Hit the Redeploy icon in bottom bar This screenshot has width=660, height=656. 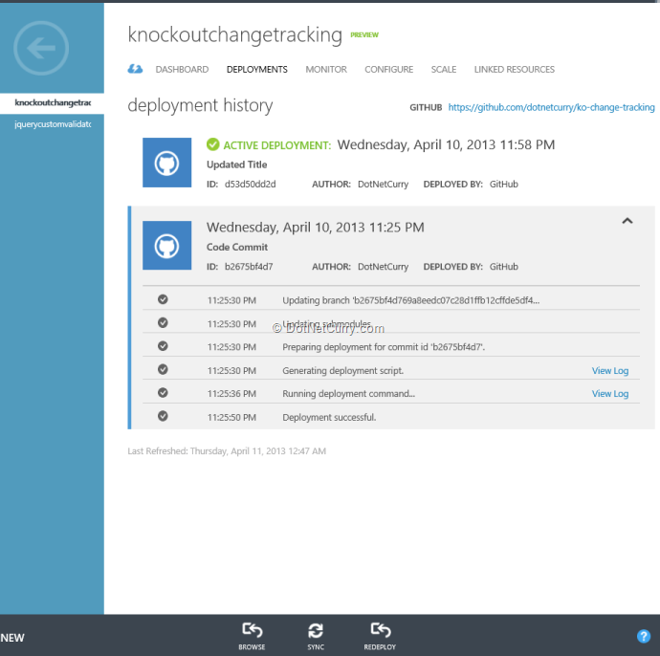[380, 631]
